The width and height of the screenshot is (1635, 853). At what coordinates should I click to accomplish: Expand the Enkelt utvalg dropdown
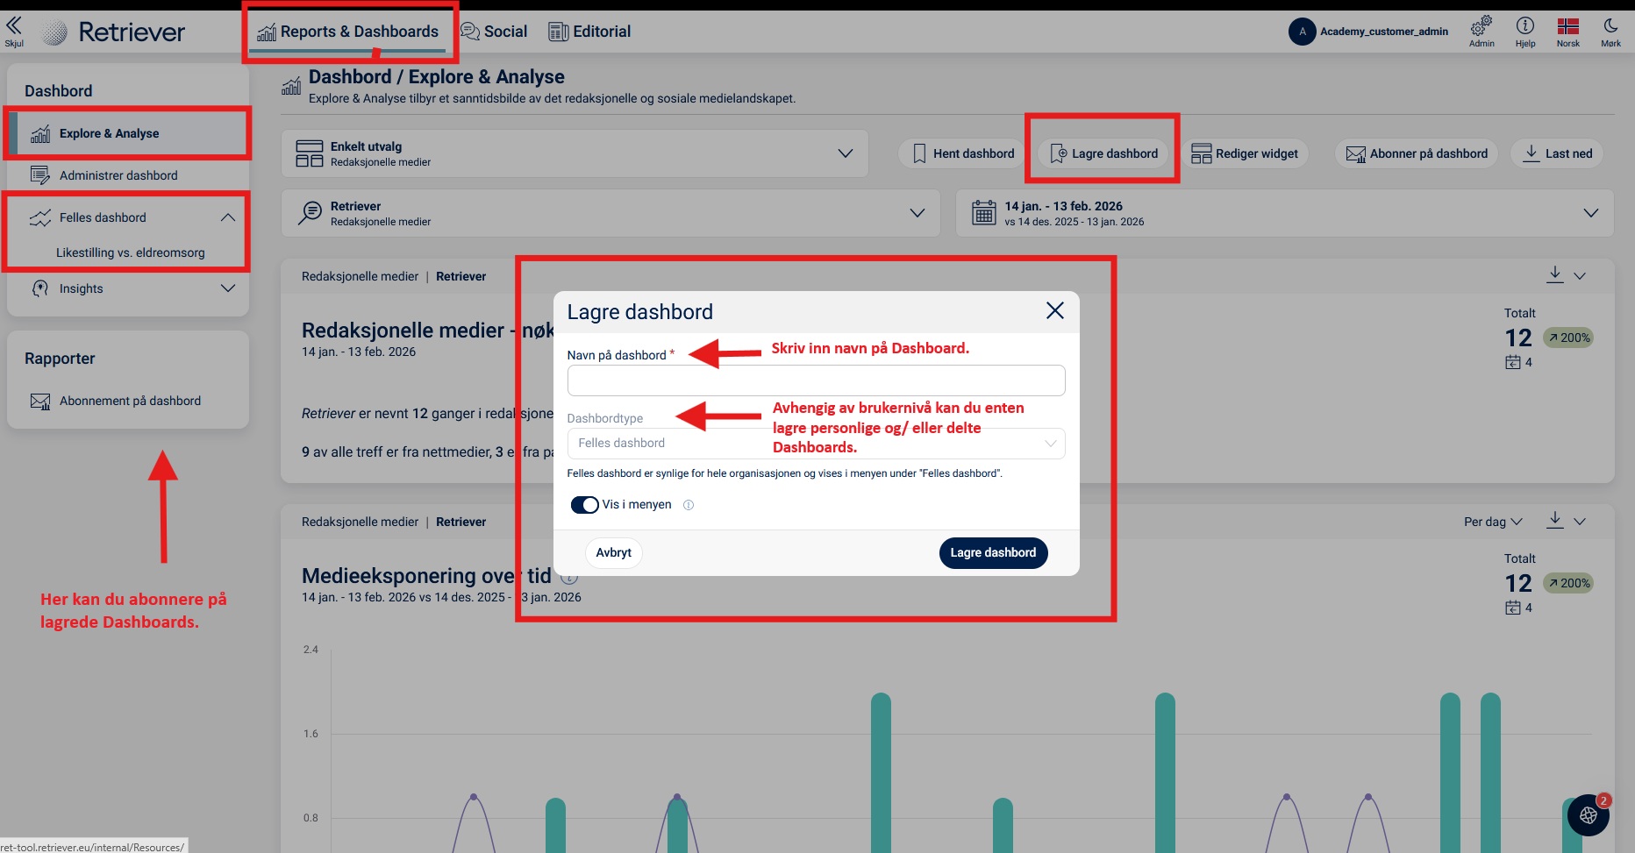tap(575, 153)
